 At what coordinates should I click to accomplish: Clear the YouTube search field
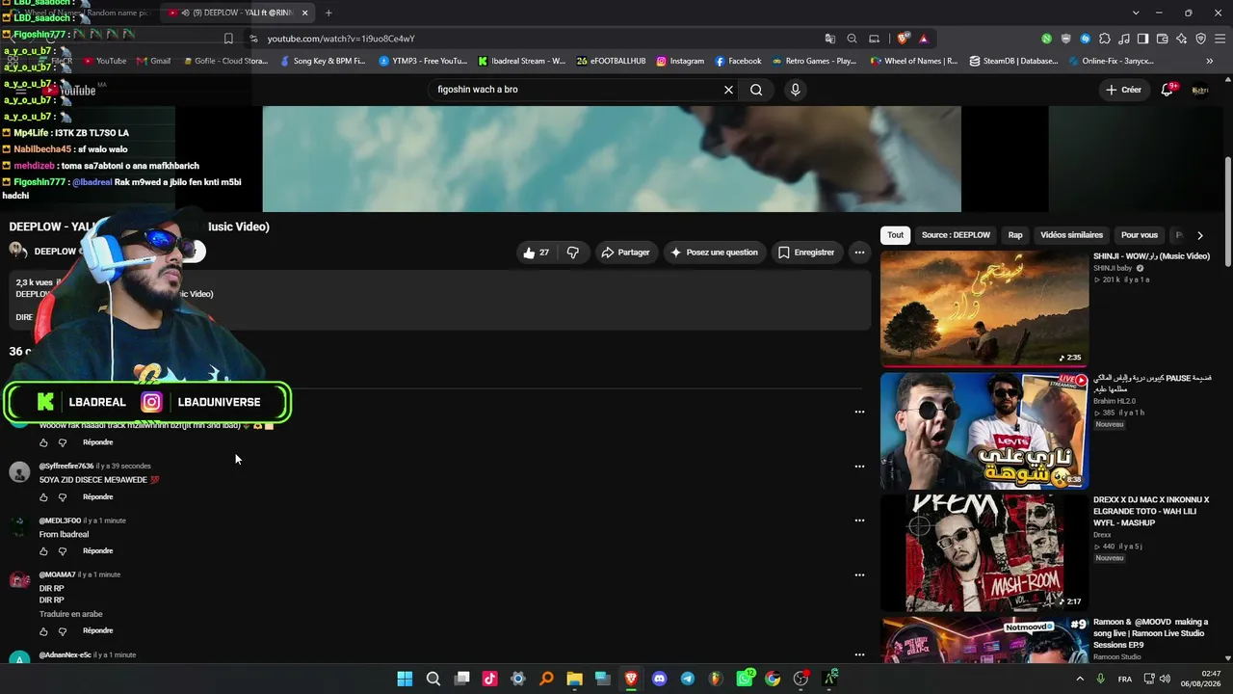(728, 90)
